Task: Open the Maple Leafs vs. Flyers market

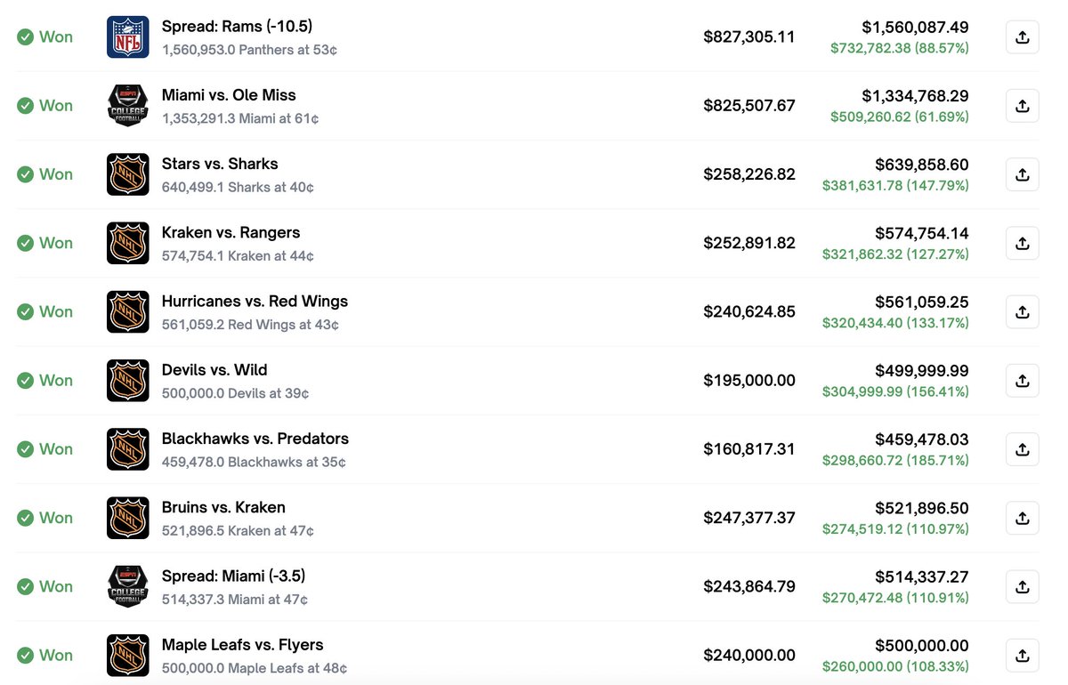Action: (x=242, y=645)
